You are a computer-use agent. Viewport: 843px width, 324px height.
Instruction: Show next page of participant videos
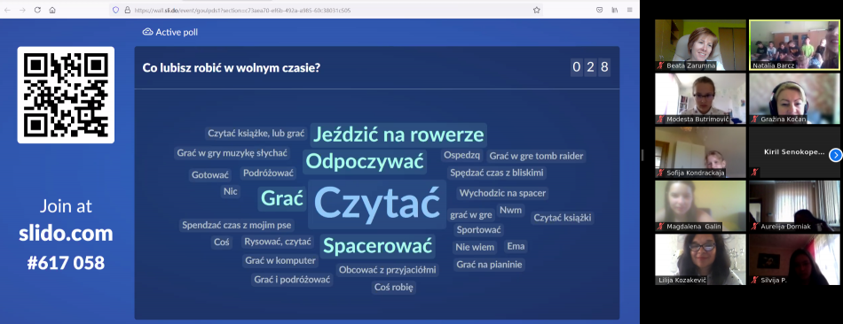(x=835, y=155)
